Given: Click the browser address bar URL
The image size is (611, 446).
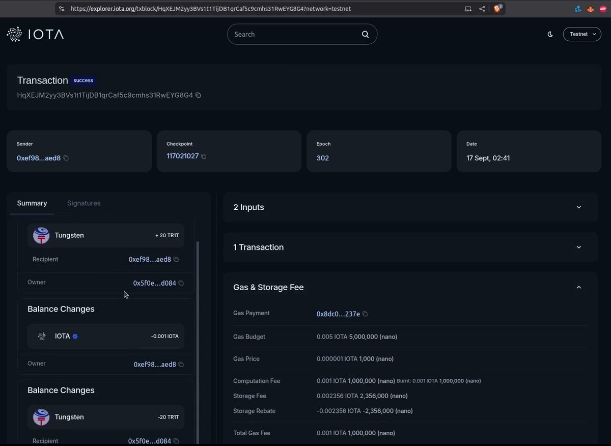Looking at the screenshot, I should coord(211,9).
